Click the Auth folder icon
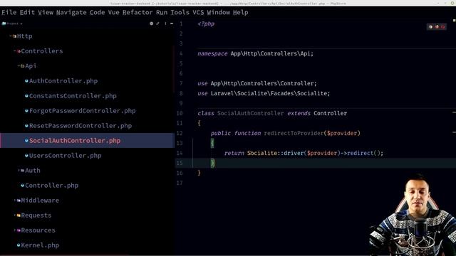The width and height of the screenshot is (456, 256). pyautogui.click(x=22, y=171)
